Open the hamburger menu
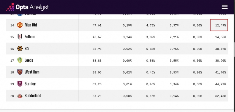 225,7
